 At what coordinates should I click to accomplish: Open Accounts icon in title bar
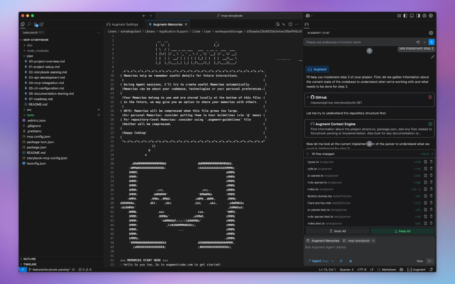(x=425, y=16)
